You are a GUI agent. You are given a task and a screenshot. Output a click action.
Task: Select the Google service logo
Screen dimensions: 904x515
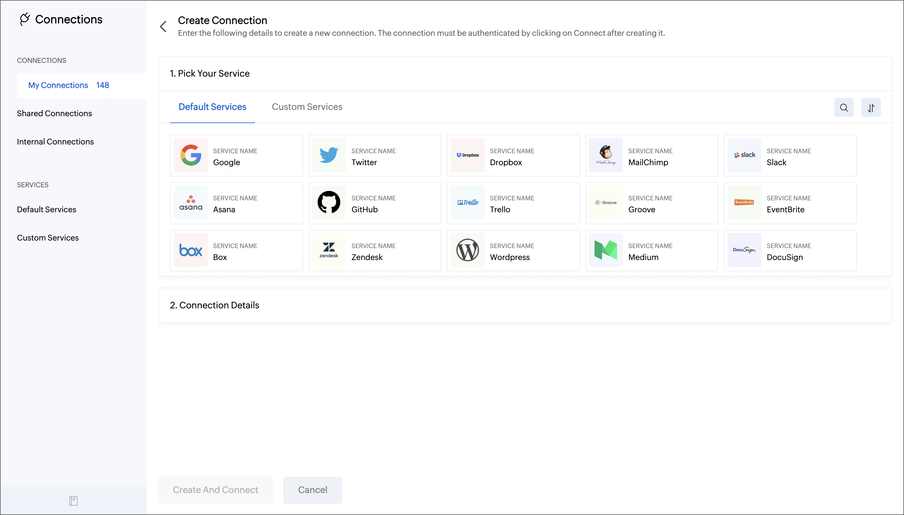[191, 155]
